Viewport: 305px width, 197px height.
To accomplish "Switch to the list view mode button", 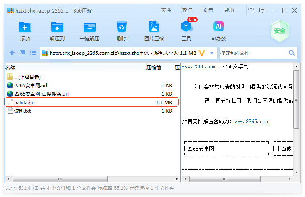I will pos(33,53).
